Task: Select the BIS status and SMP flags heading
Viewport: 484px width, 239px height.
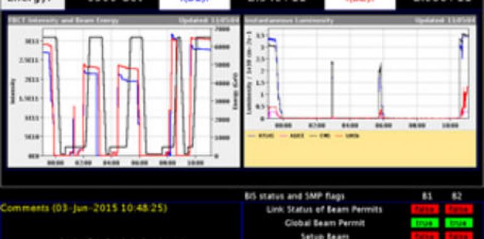Action: click(294, 196)
